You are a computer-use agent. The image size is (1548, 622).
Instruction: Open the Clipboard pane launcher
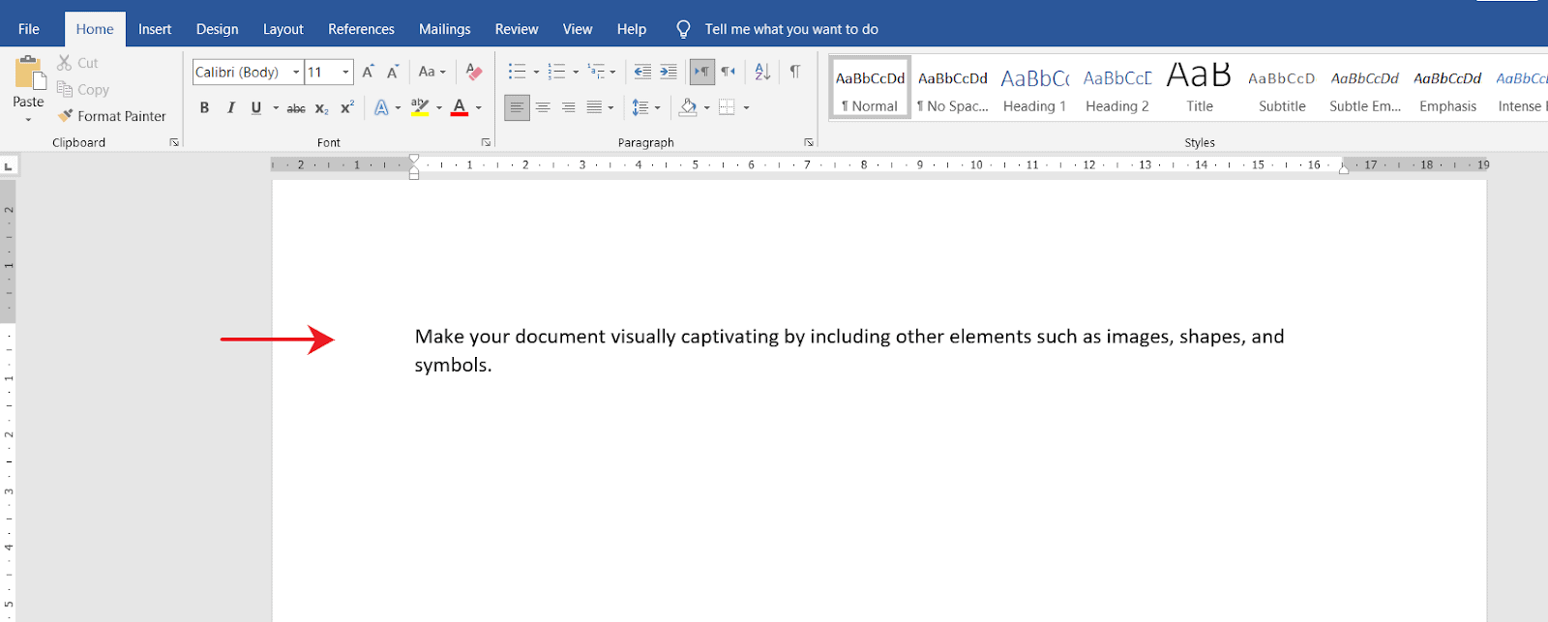174,142
